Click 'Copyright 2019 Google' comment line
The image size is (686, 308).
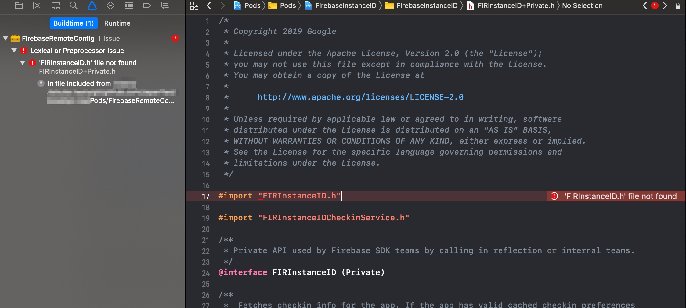coord(285,31)
